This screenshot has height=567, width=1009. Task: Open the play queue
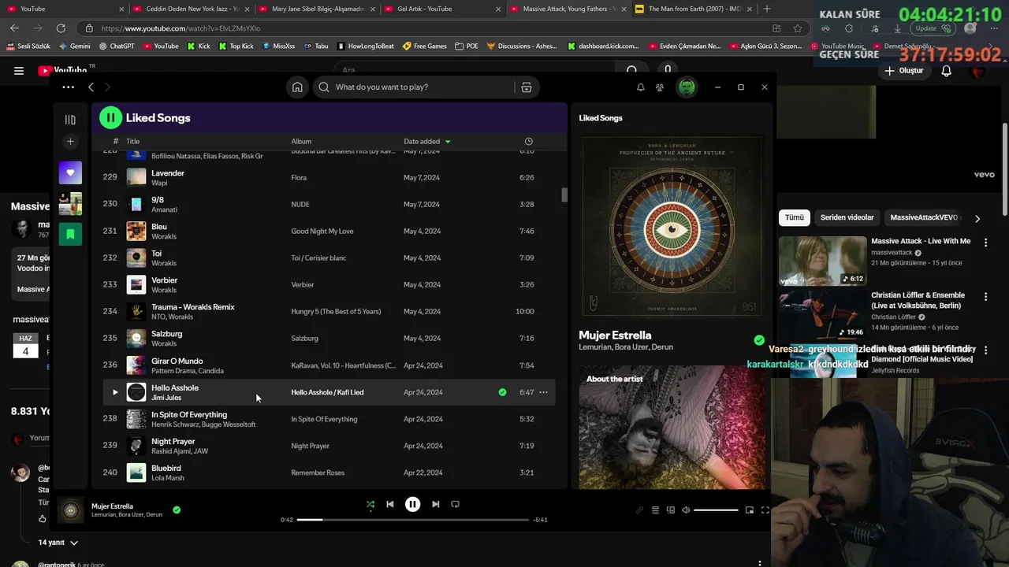655,510
